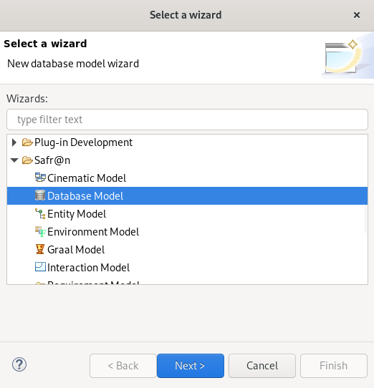This screenshot has width=374, height=388.
Task: Click the wizard list vertical scrollbar
Action: click(x=365, y=216)
